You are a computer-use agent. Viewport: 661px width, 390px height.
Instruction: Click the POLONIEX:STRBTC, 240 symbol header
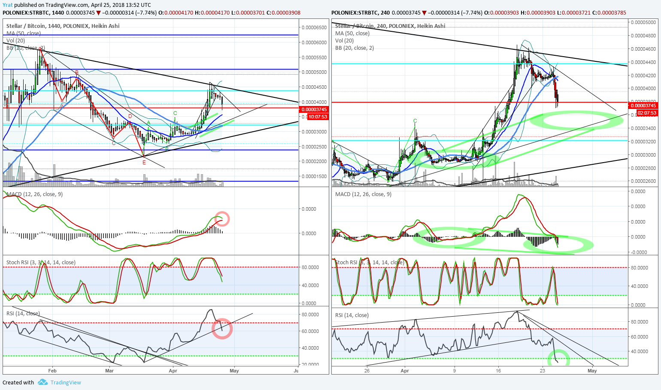pos(361,13)
